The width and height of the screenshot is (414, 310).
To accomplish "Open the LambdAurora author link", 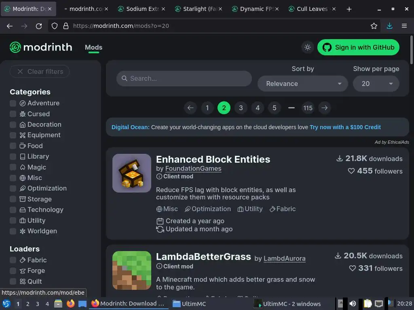I will pos(284,259).
